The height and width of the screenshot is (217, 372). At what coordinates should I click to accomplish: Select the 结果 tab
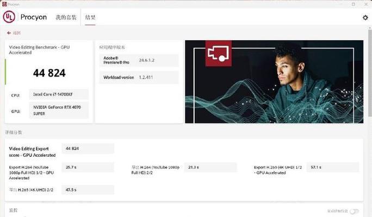coord(90,17)
